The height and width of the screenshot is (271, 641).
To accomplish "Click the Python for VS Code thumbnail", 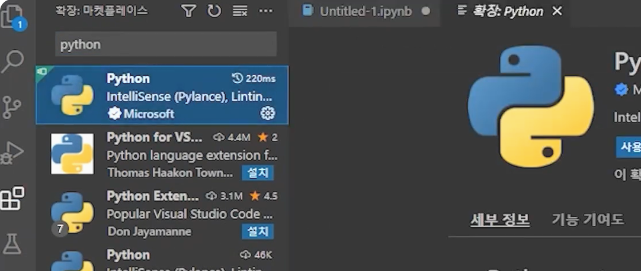I will click(x=72, y=154).
